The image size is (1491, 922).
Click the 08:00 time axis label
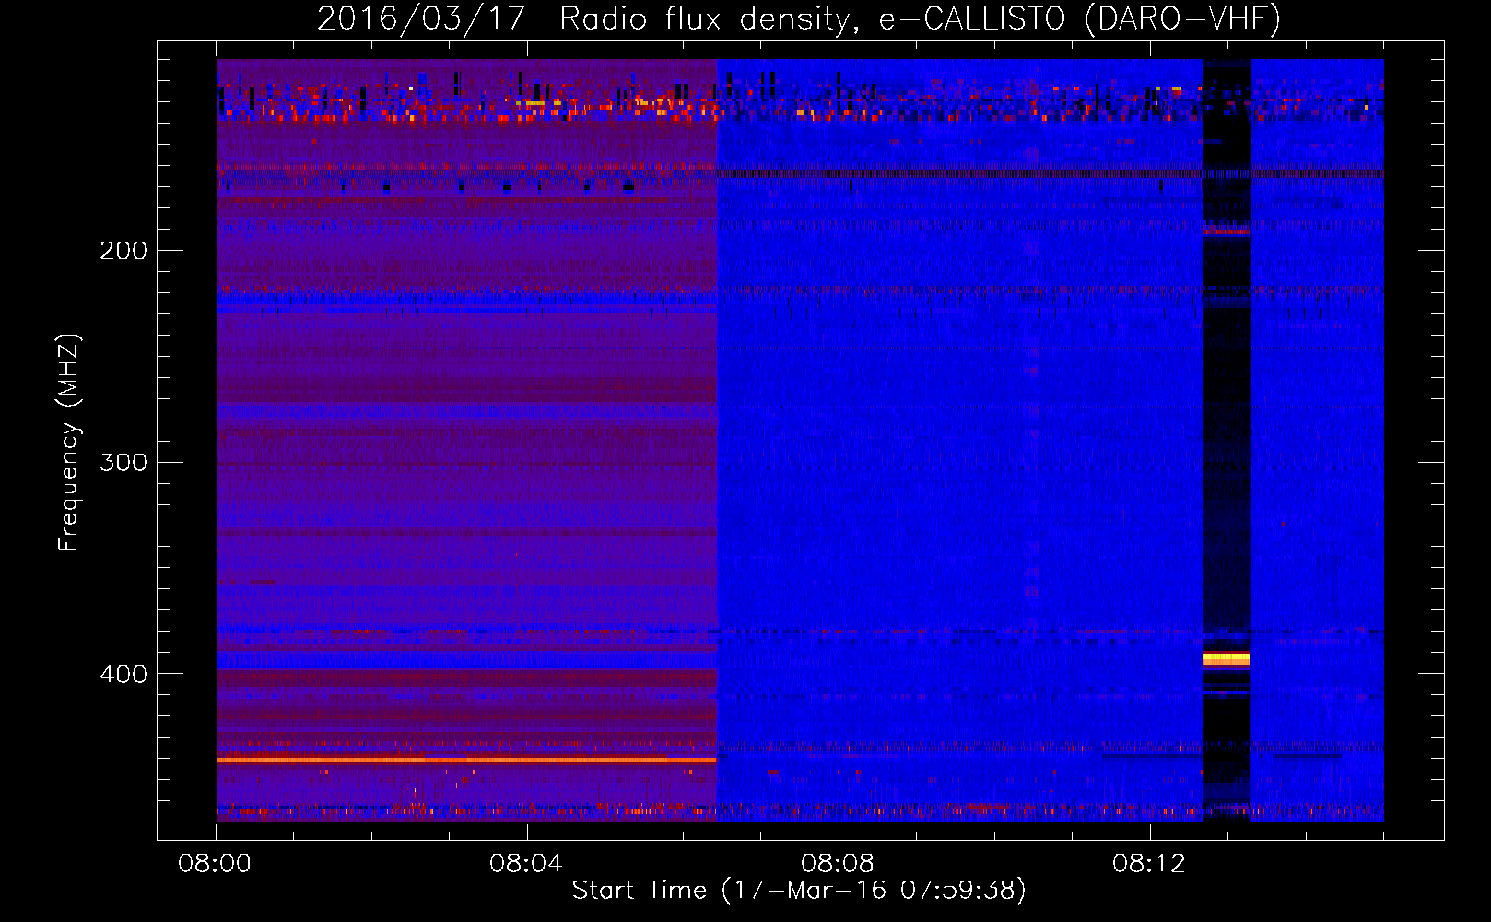(x=215, y=864)
